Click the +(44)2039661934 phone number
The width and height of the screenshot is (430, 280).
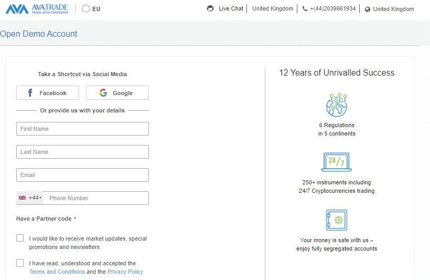[x=332, y=9]
